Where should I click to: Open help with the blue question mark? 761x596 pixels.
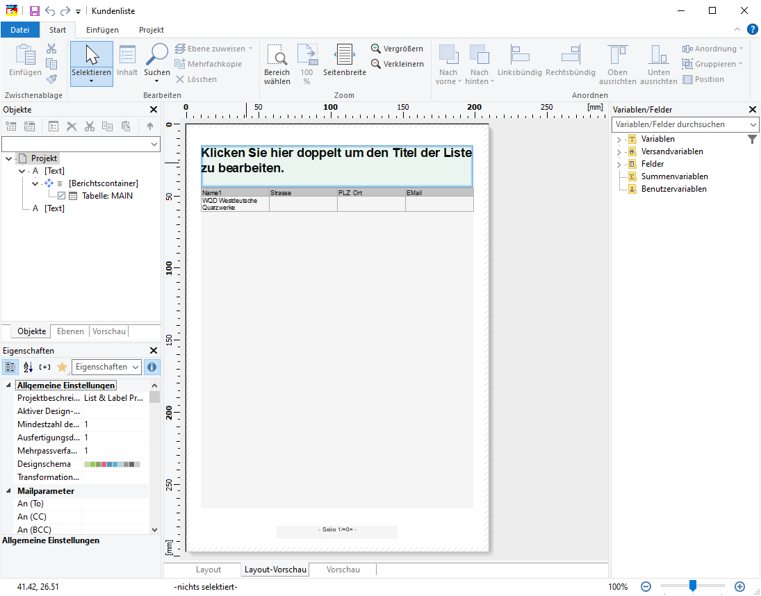pos(752,30)
